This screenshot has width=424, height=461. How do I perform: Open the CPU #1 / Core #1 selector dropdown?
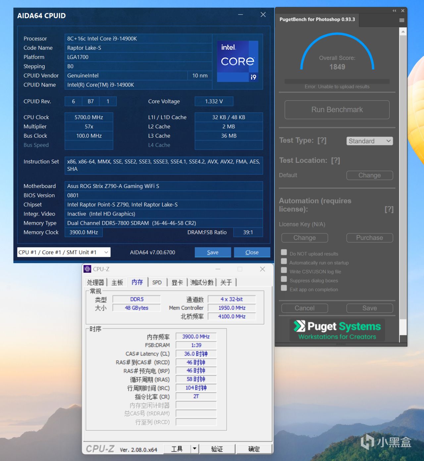tap(64, 252)
